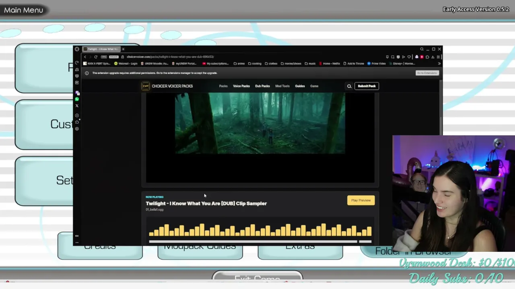Open the Mod Tools nav item
The width and height of the screenshot is (515, 289).
pyautogui.click(x=282, y=86)
